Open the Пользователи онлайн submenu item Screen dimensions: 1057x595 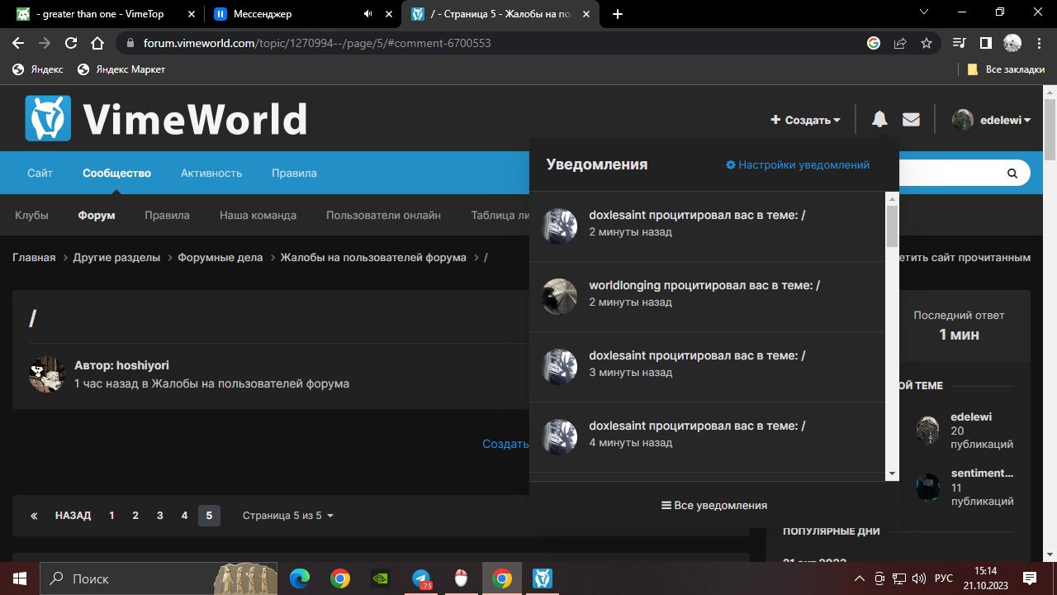click(x=383, y=215)
